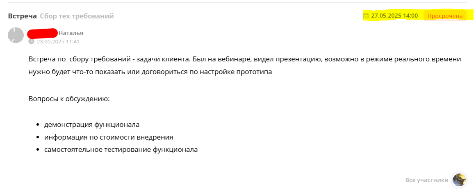
Task: Open the participant avatar next to Все участники
Action: pos(459,180)
